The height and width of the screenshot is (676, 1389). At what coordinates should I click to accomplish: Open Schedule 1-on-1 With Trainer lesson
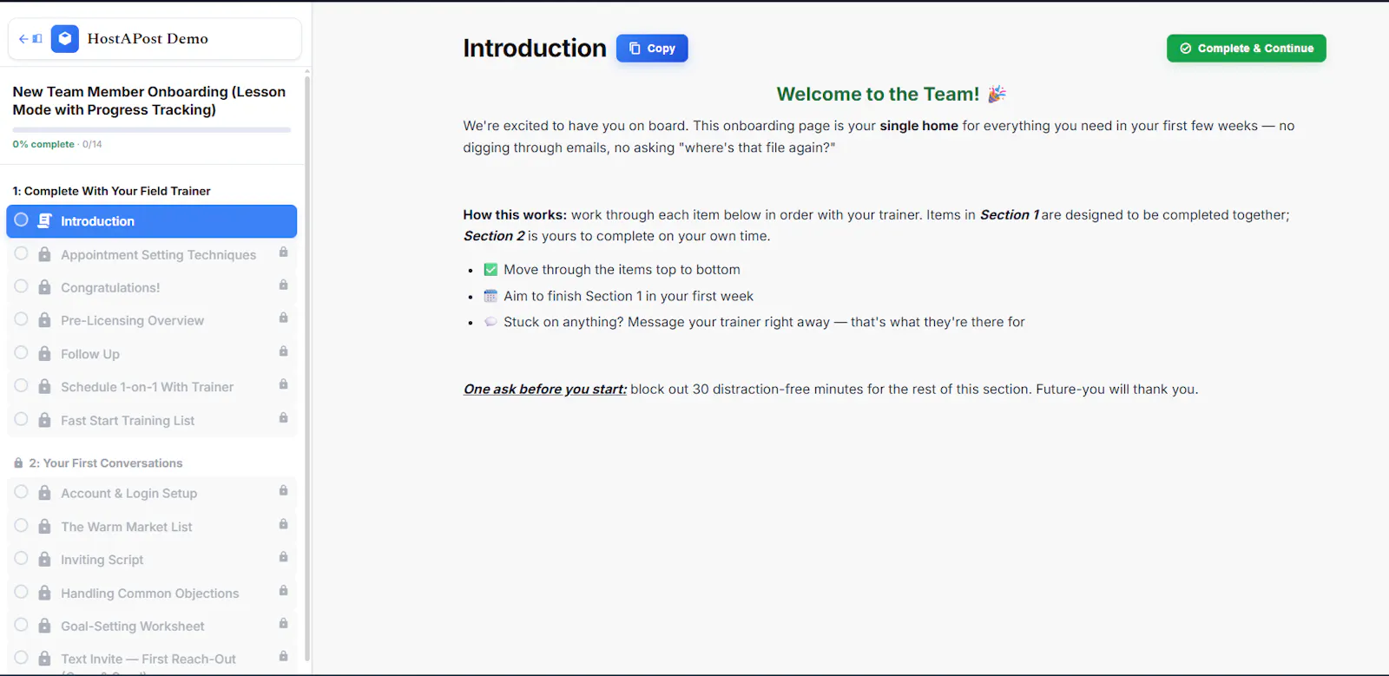151,387
